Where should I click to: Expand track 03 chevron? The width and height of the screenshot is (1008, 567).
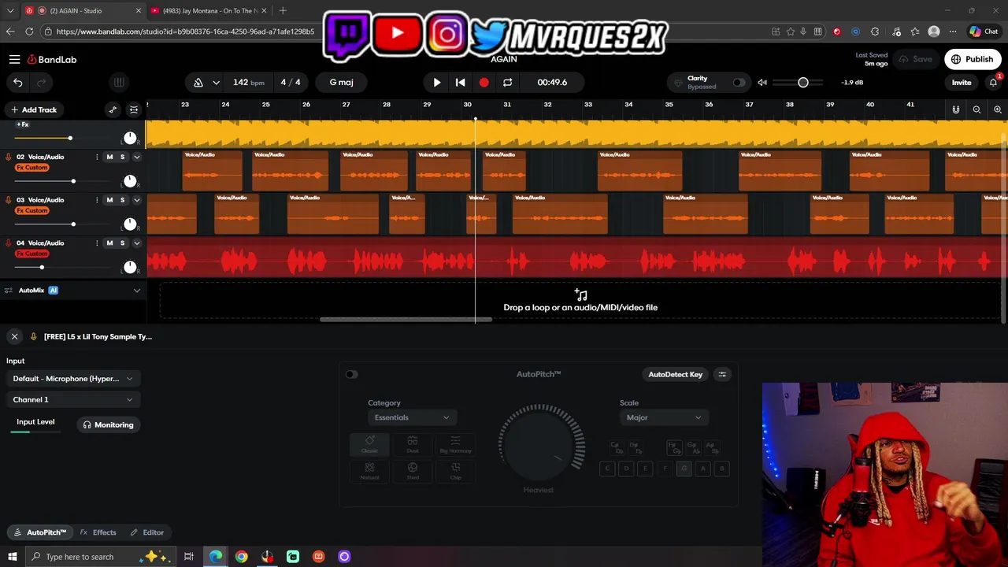[x=136, y=200]
